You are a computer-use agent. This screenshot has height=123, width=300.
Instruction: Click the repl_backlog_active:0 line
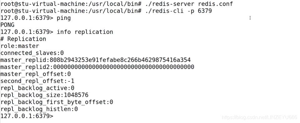pos(37,88)
